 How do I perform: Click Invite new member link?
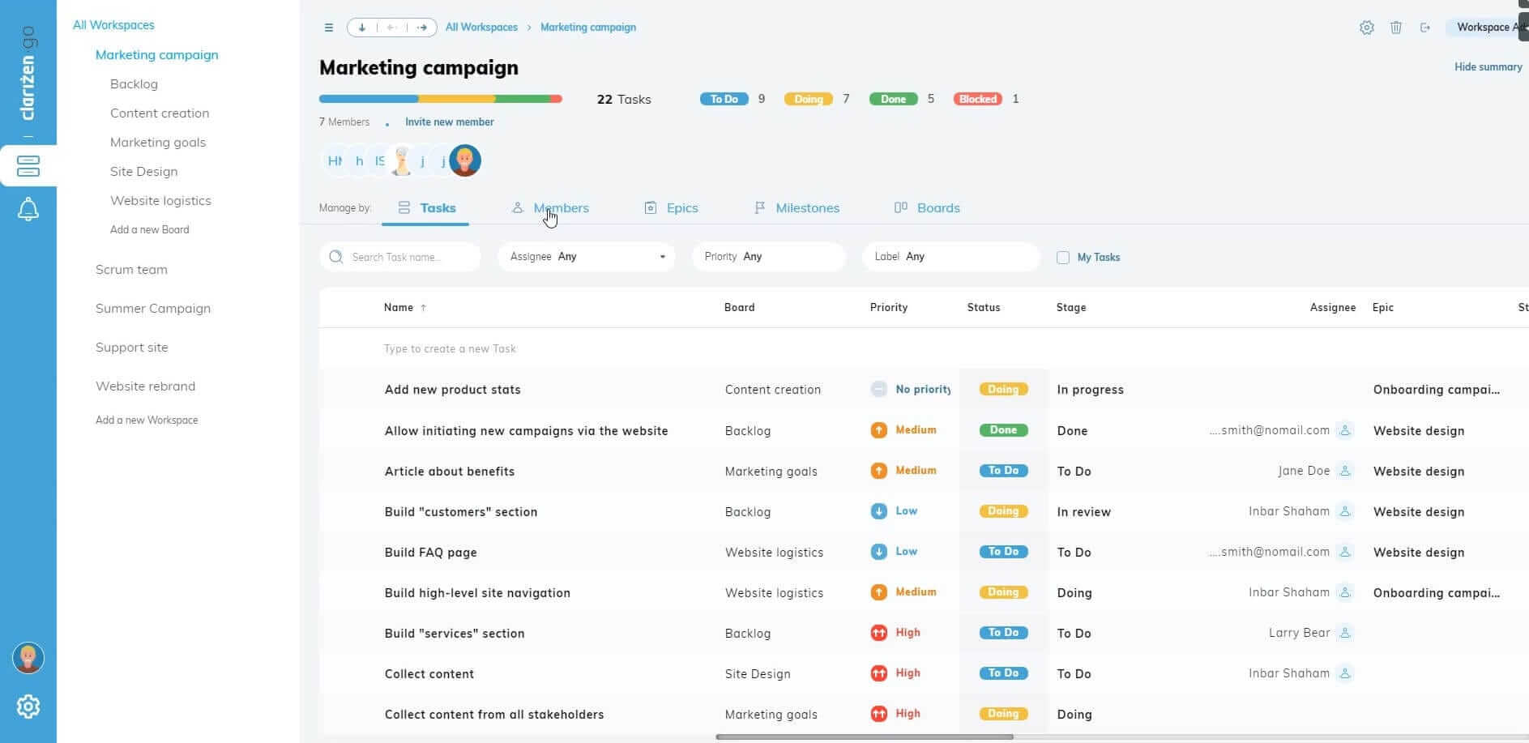449,122
